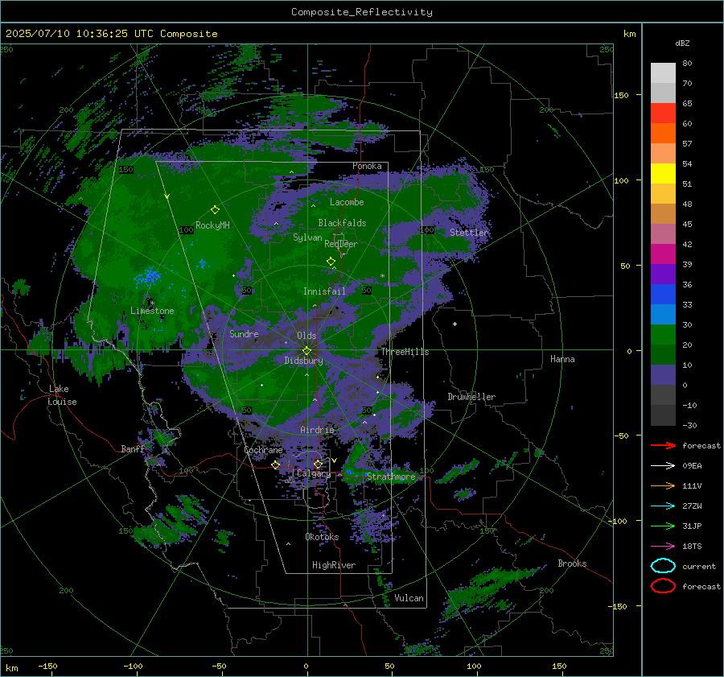Click the Strathmore label
Image resolution: width=724 pixels, height=677 pixels.
pos(391,477)
